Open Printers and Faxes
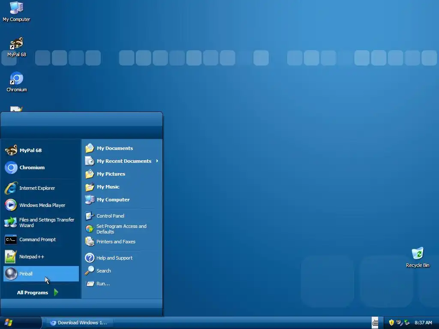The image size is (439, 329). tap(122, 242)
